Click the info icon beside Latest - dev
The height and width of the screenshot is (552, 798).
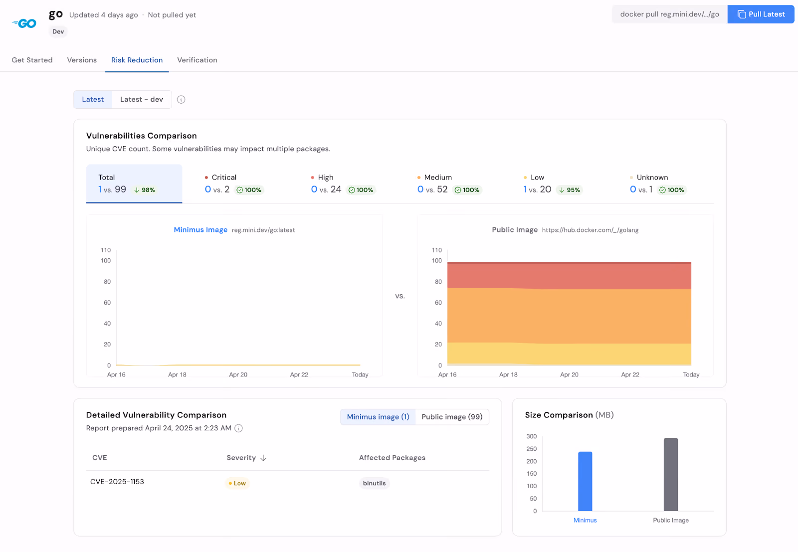click(x=181, y=100)
